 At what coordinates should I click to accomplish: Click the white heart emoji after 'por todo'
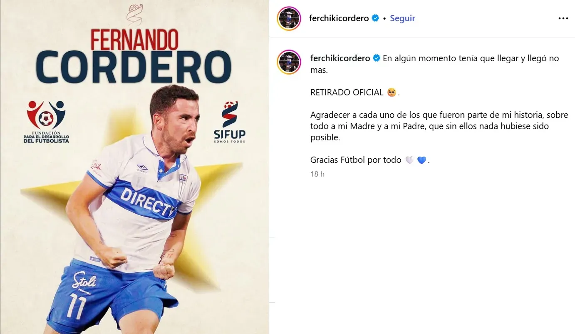click(409, 160)
